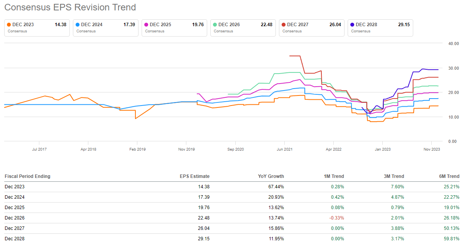Click the 29.15 value in the DEC 2028 card
The width and height of the screenshot is (463, 243).
(404, 25)
